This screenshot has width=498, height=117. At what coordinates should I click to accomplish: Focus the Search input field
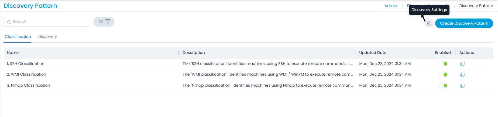coord(50,22)
